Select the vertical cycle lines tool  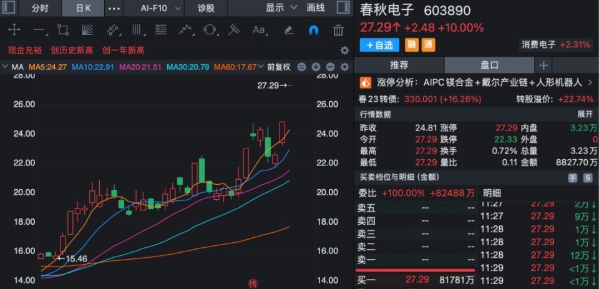click(x=137, y=29)
